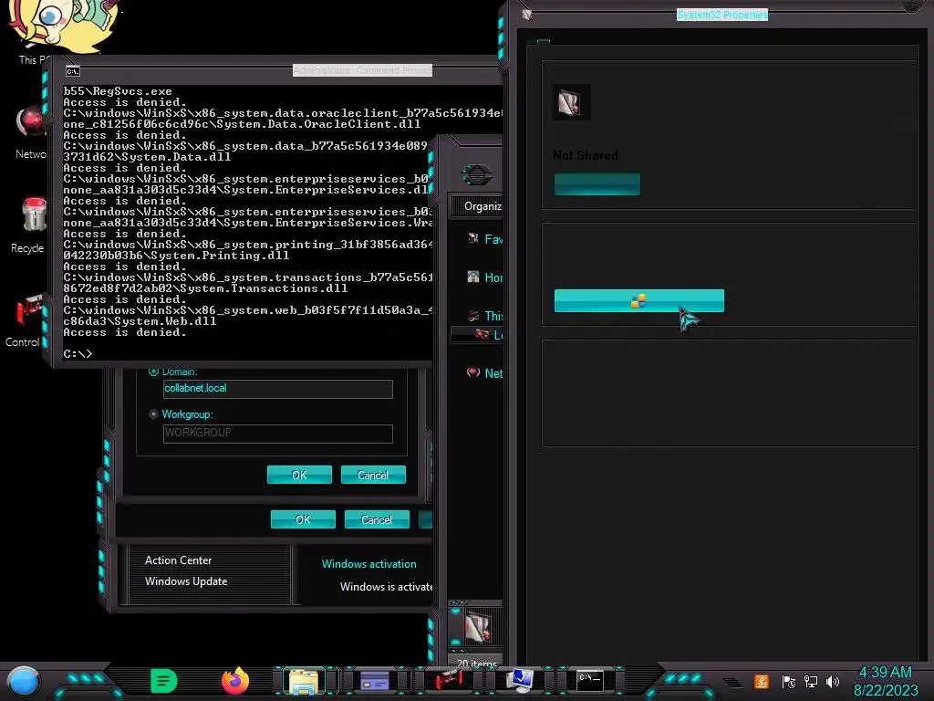The width and height of the screenshot is (934, 701).
Task: Click the Share button under Not Shared
Action: [x=597, y=184]
